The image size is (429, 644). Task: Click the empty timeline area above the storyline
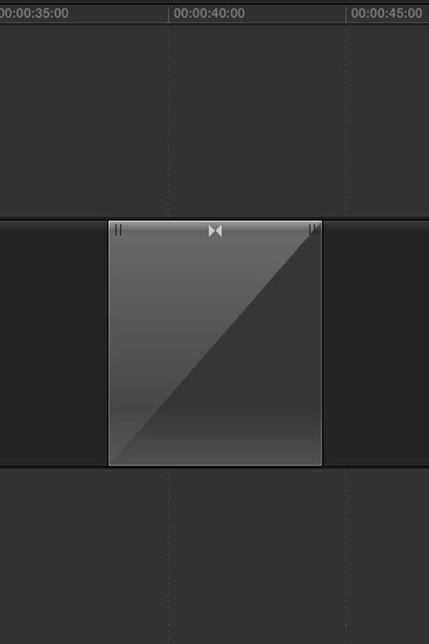[214, 120]
